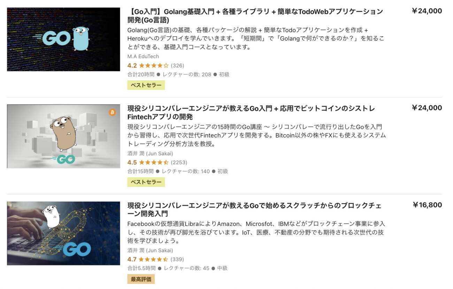Click the 最高評価 badge on blockchain course
The image size is (453, 289).
[141, 279]
